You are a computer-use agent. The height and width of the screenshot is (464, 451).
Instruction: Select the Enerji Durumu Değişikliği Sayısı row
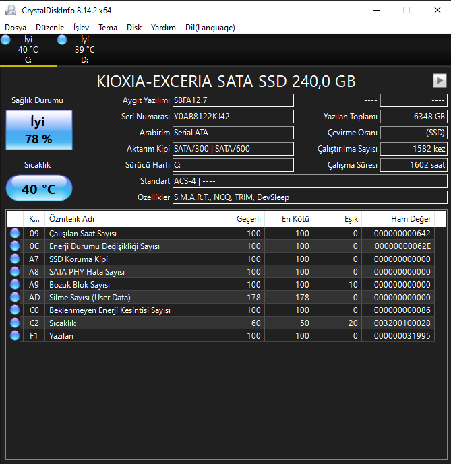220,246
